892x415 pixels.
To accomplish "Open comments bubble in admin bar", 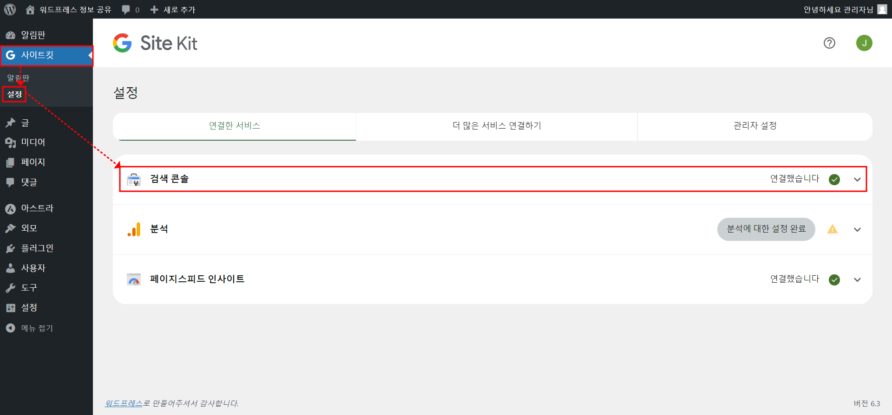I will click(126, 10).
